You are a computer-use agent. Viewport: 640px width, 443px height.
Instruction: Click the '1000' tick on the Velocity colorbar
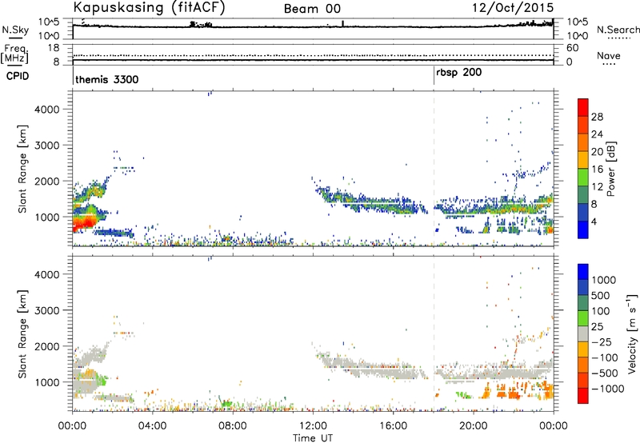[603, 280]
